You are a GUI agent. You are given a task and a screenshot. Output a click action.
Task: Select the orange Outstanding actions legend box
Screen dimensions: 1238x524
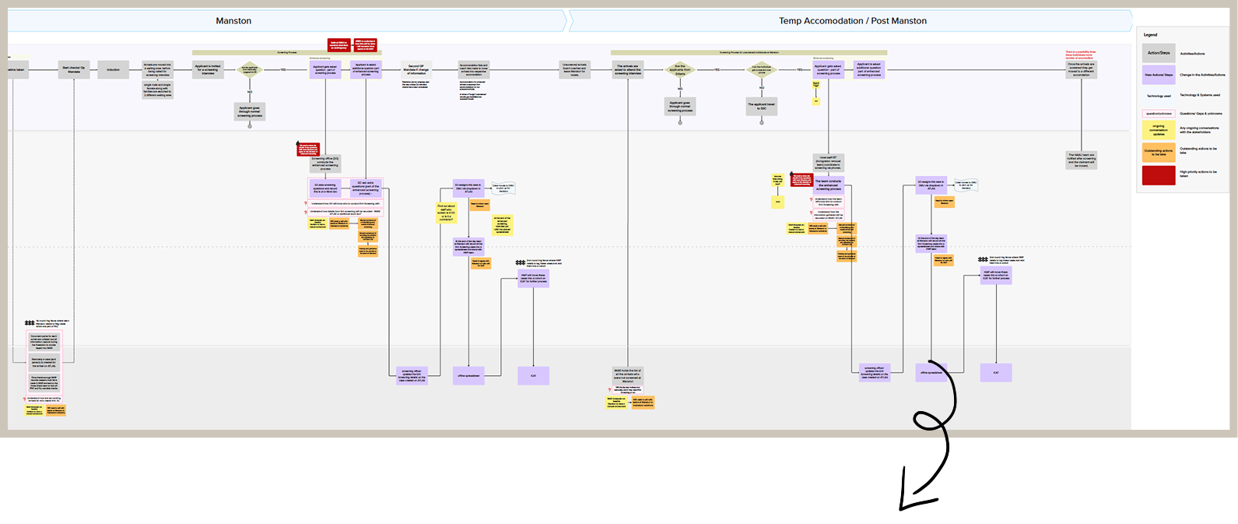[x=1159, y=151]
